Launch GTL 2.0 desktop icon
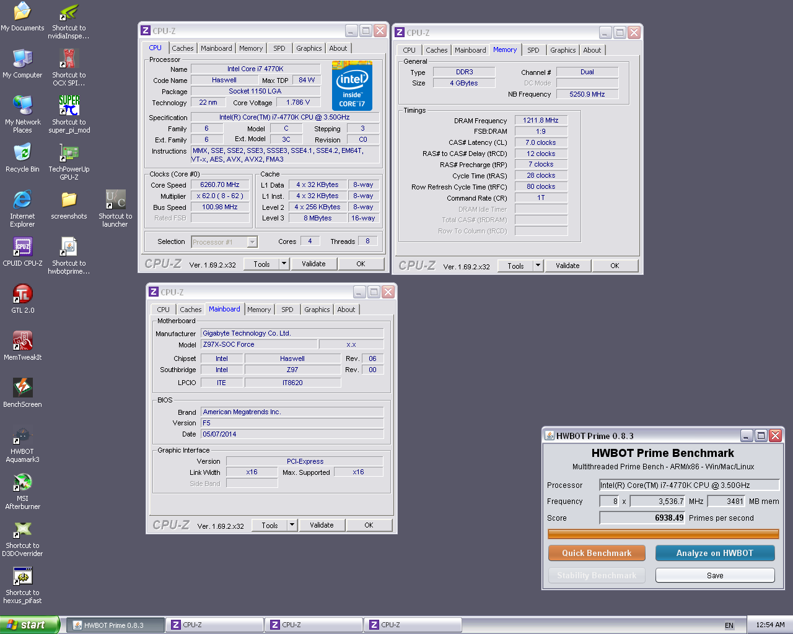793x634 pixels. [22, 299]
